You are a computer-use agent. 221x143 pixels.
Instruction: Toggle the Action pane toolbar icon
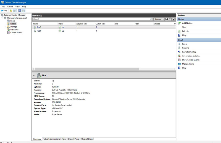click(x=23, y=10)
